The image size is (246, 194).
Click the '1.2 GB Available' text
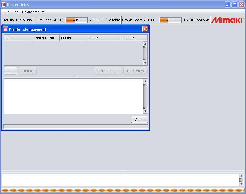pyautogui.click(x=197, y=20)
